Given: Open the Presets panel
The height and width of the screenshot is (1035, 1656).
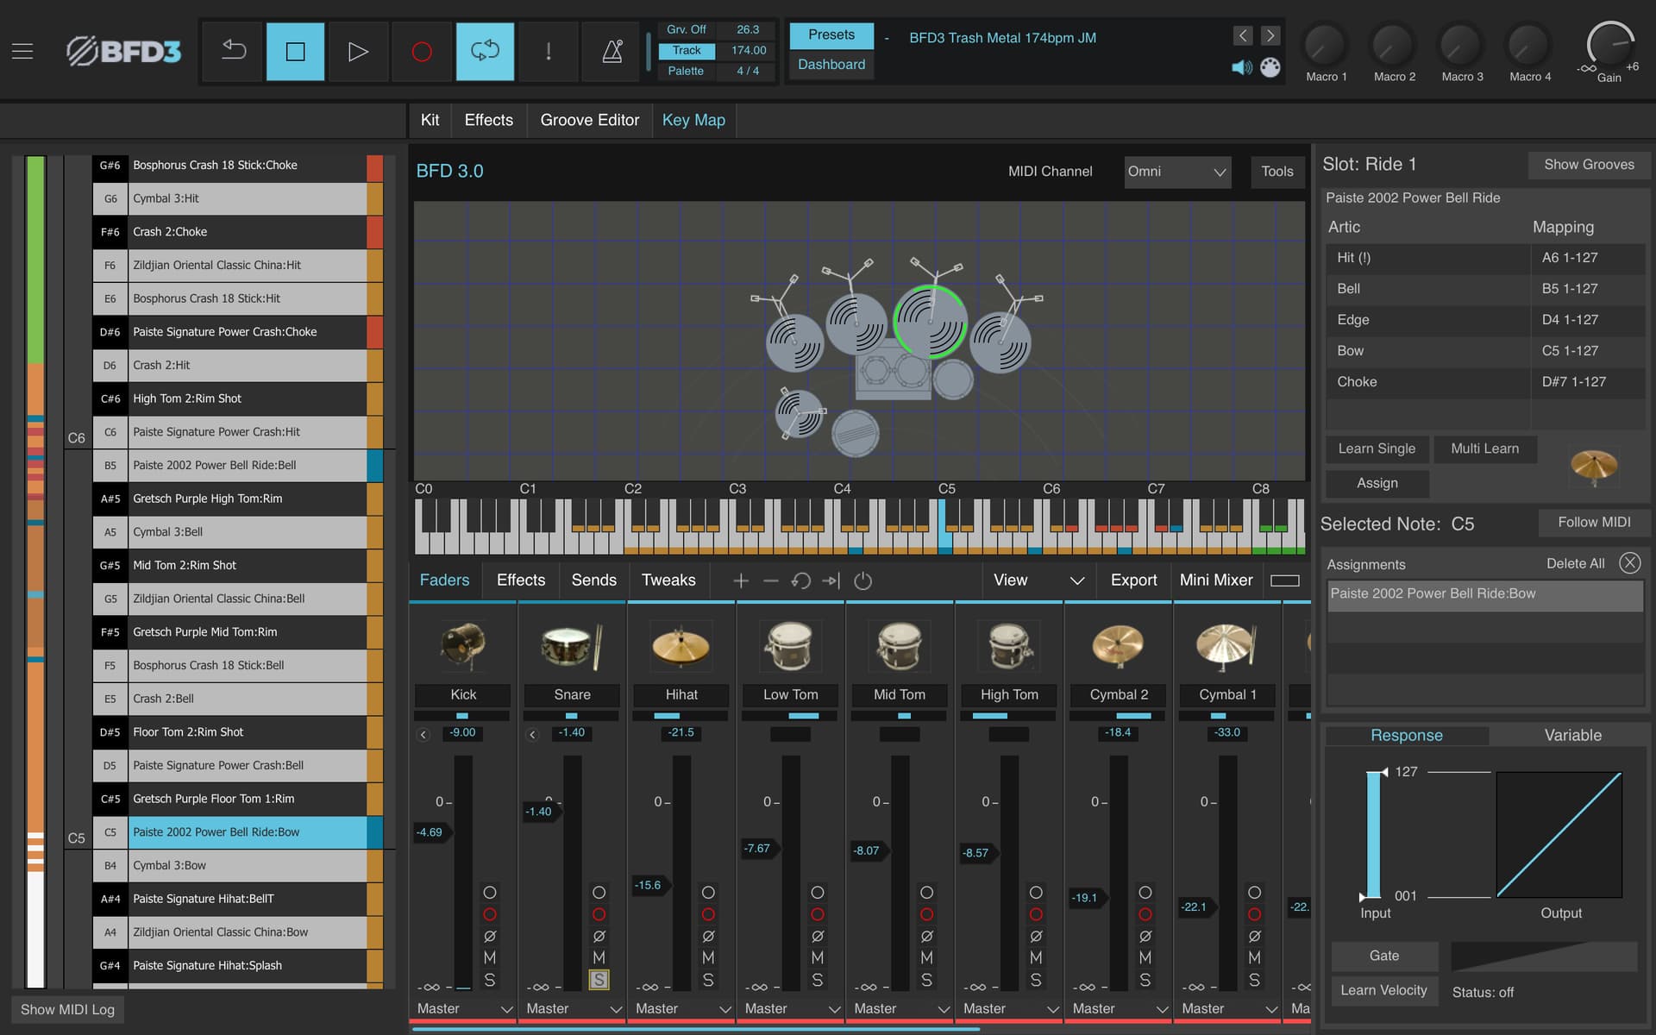Looking at the screenshot, I should tap(831, 35).
